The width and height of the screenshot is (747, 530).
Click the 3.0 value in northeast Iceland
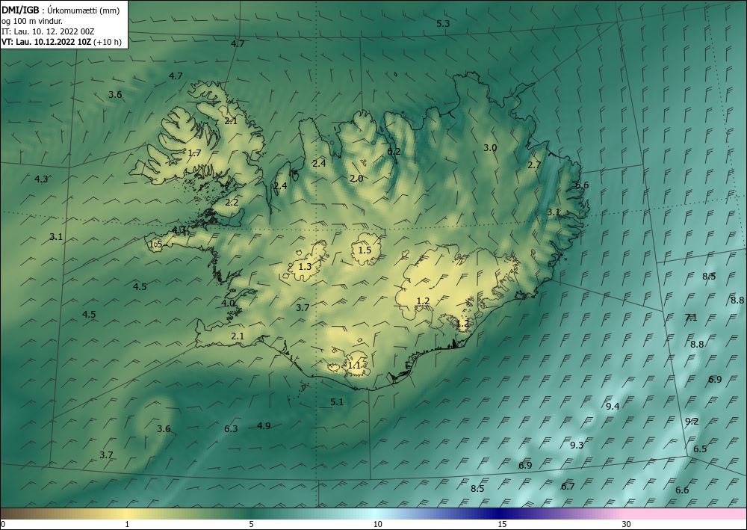coord(490,148)
